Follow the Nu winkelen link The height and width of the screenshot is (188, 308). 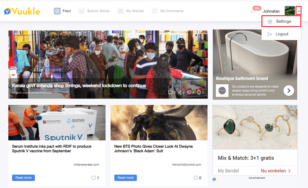(276, 171)
